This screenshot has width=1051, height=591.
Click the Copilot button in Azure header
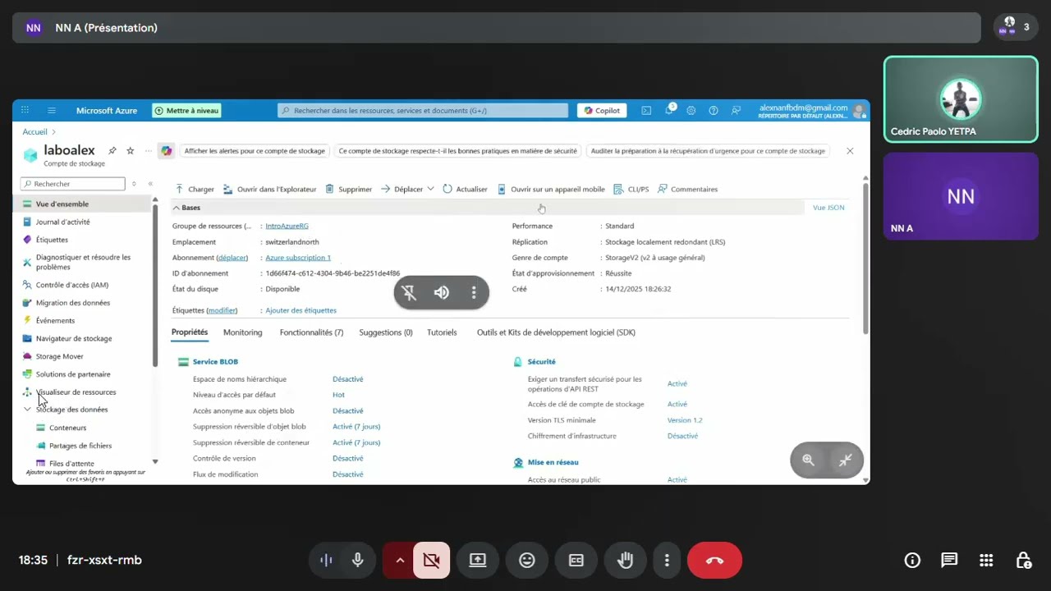[602, 110]
